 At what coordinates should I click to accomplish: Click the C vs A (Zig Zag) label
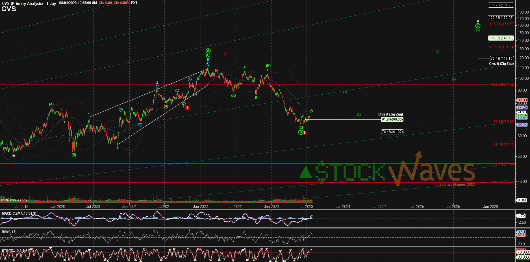point(501,64)
